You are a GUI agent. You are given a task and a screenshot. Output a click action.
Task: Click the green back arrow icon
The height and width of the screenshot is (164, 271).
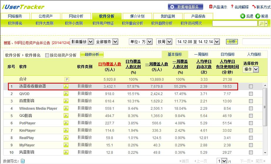coord(243,16)
